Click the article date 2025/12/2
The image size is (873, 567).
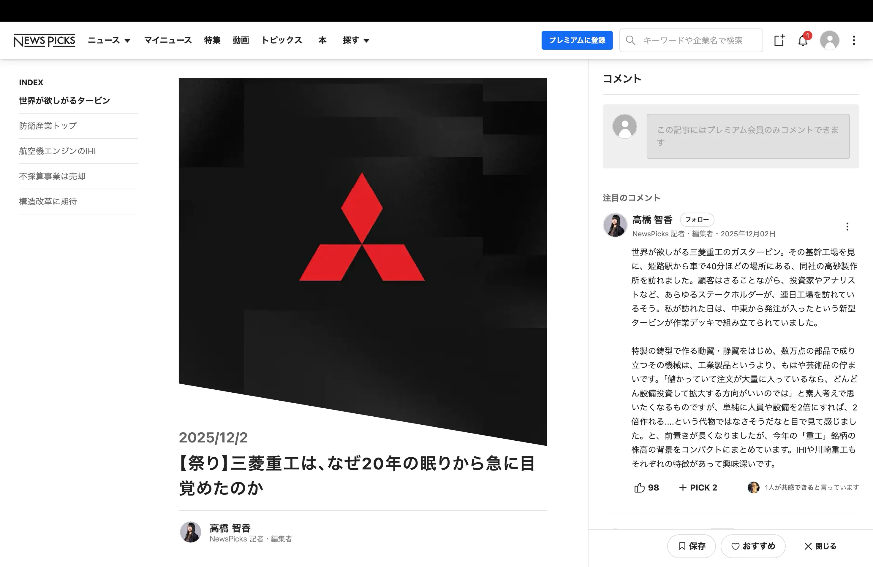tap(213, 437)
